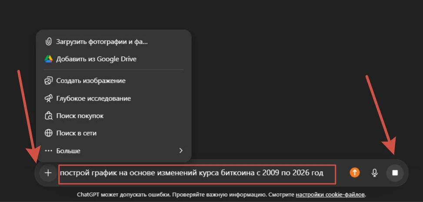
Task: Choose Поиск в сети option
Action: click(x=114, y=133)
